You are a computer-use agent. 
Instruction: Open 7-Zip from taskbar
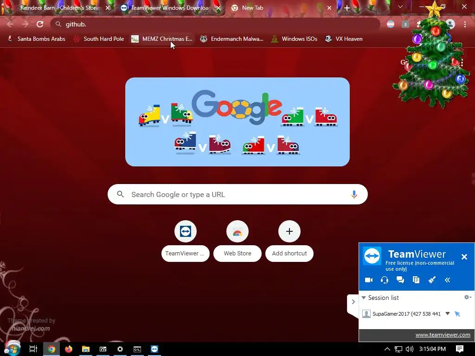tap(103, 349)
